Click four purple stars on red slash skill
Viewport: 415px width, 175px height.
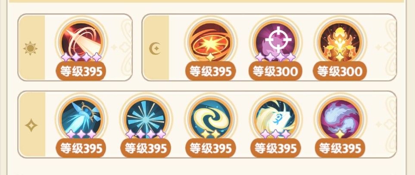pos(81,57)
